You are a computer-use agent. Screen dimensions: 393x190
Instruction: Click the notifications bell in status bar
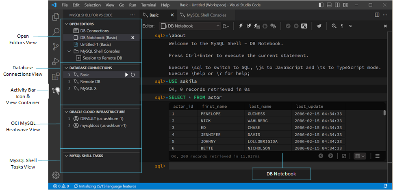pyautogui.click(x=385, y=186)
